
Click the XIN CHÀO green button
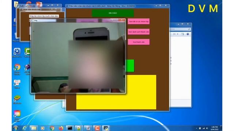113,13
